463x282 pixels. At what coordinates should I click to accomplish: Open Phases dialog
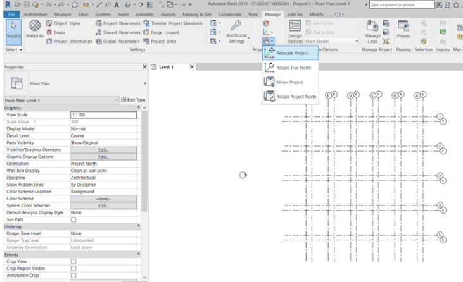coord(403,30)
